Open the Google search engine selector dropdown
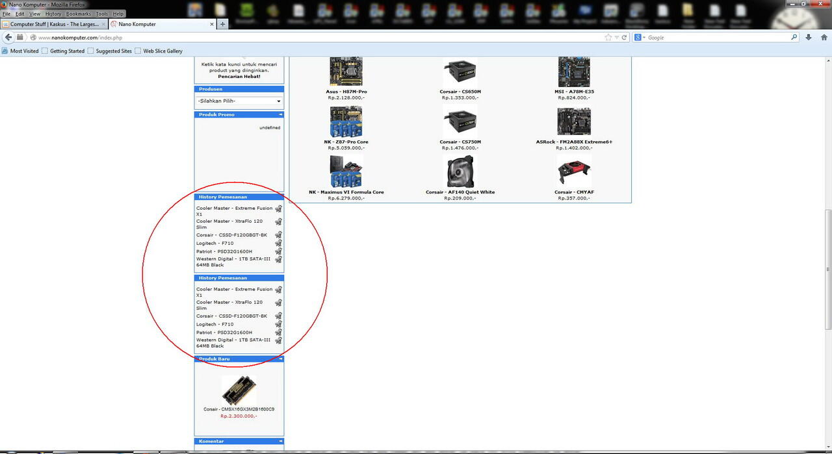The image size is (832, 454). click(640, 38)
